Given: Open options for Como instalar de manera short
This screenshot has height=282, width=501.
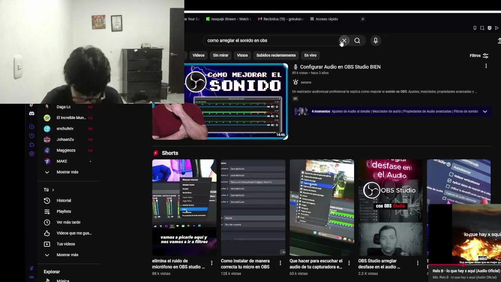Looking at the screenshot, I should pos(280,263).
